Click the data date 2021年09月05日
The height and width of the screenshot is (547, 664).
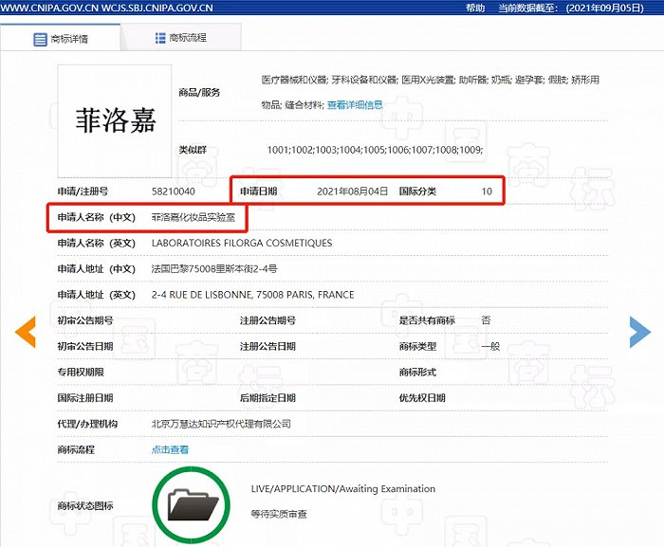pyautogui.click(x=605, y=8)
